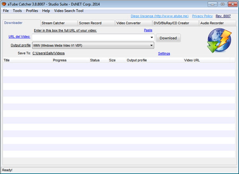This screenshot has width=239, height=174.
Task: Open the Profiles menu
Action: coord(32,11)
